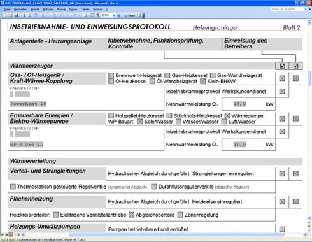
Task: Open the Datei menu
Action: [x=7, y=10]
